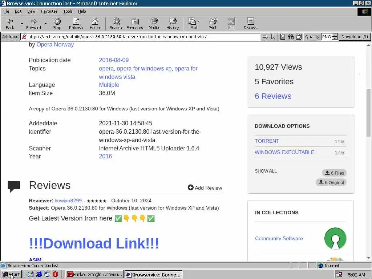Image resolution: width=372 pixels, height=279 pixels.
Task: Open the Favorites menu
Action: (49, 11)
